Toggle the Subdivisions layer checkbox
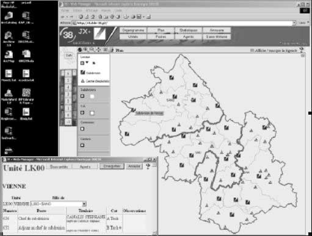Viewport: 312px width, 236px height. pyautogui.click(x=82, y=96)
